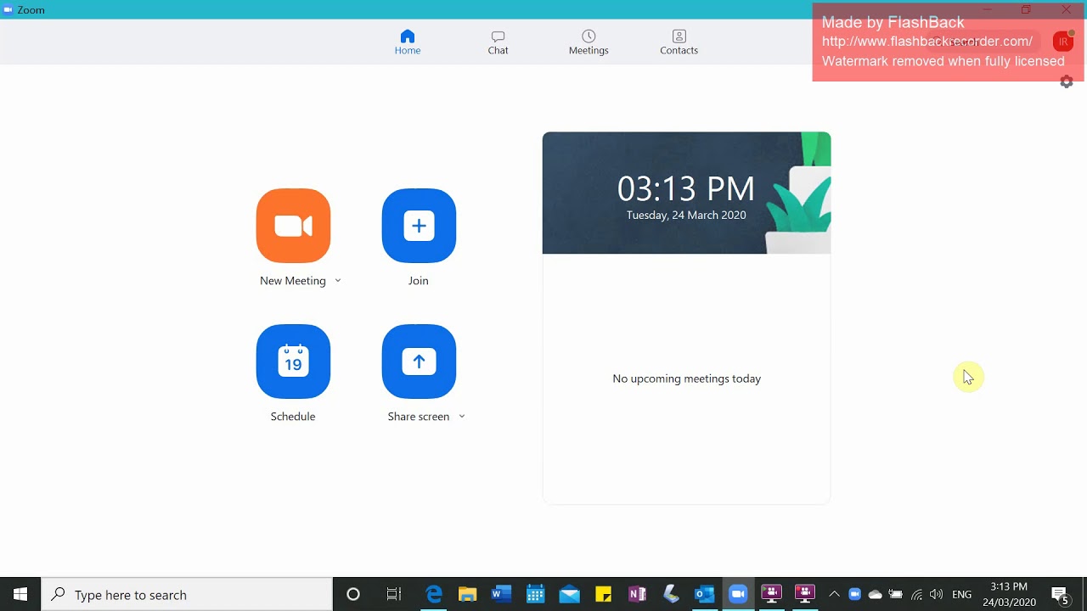Open the Chat tab
Image resolution: width=1087 pixels, height=611 pixels.
[498, 42]
